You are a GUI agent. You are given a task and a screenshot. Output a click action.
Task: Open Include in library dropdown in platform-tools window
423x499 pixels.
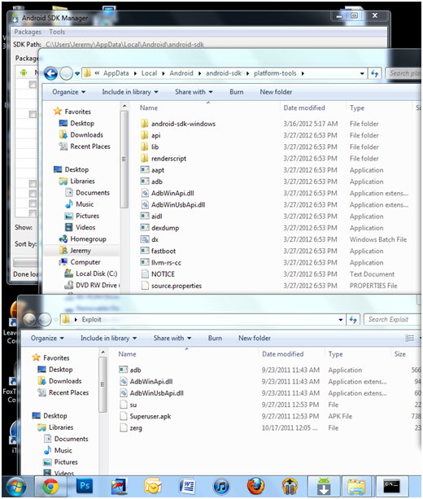[130, 92]
